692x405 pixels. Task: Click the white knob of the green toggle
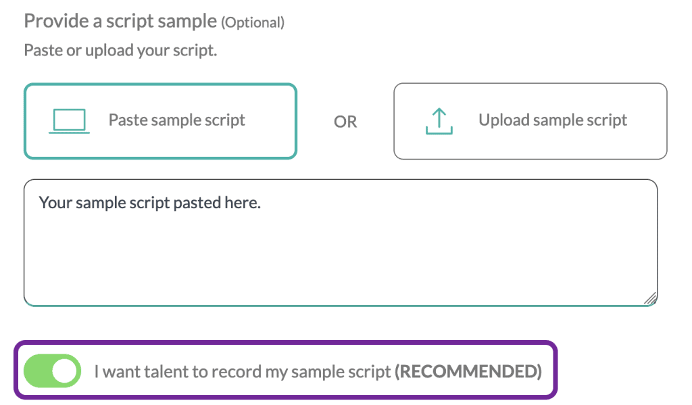point(64,371)
